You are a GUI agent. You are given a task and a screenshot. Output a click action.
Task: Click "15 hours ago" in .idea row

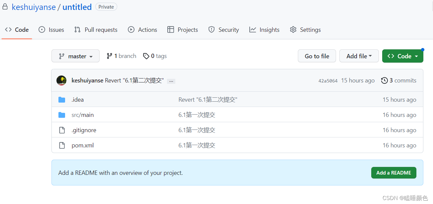click(399, 100)
